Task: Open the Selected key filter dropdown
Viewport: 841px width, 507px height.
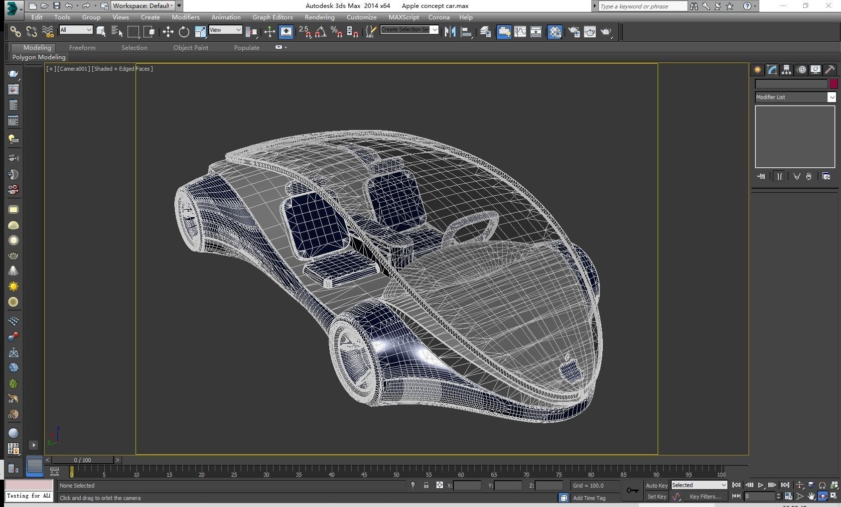Action: coord(699,485)
